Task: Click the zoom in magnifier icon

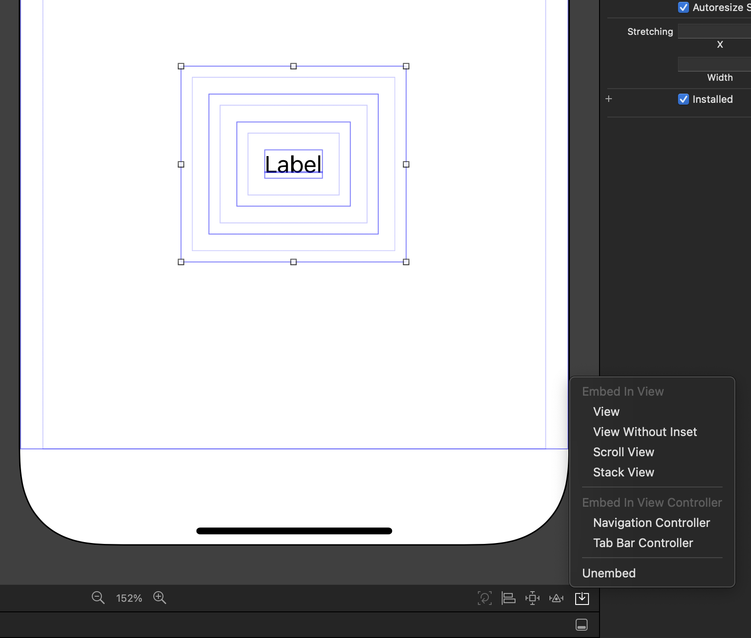Action: pyautogui.click(x=160, y=598)
